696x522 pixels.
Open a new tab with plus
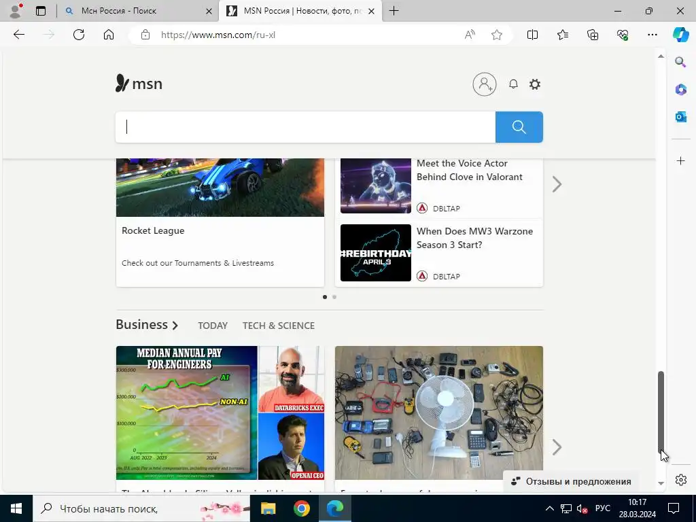(394, 11)
